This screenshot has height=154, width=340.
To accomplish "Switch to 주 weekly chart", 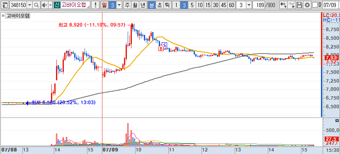I will point(127,5).
